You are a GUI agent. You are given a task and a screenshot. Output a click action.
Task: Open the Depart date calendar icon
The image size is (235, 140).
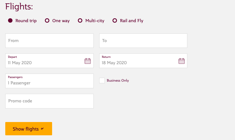point(88,61)
